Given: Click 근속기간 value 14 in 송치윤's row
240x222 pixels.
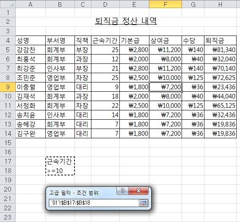Looking at the screenshot, I should tap(105, 115).
